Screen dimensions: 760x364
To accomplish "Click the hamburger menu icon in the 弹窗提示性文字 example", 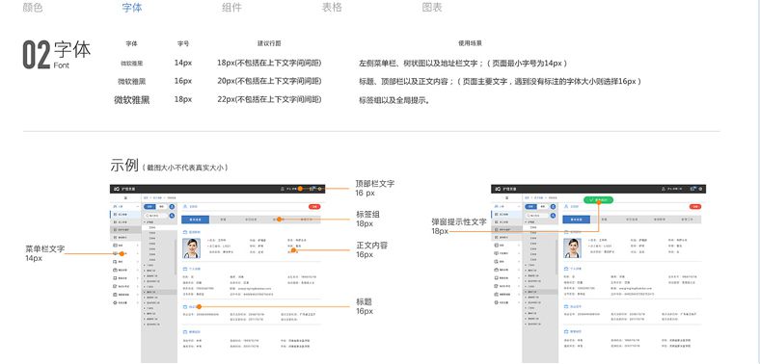I will click(x=506, y=198).
